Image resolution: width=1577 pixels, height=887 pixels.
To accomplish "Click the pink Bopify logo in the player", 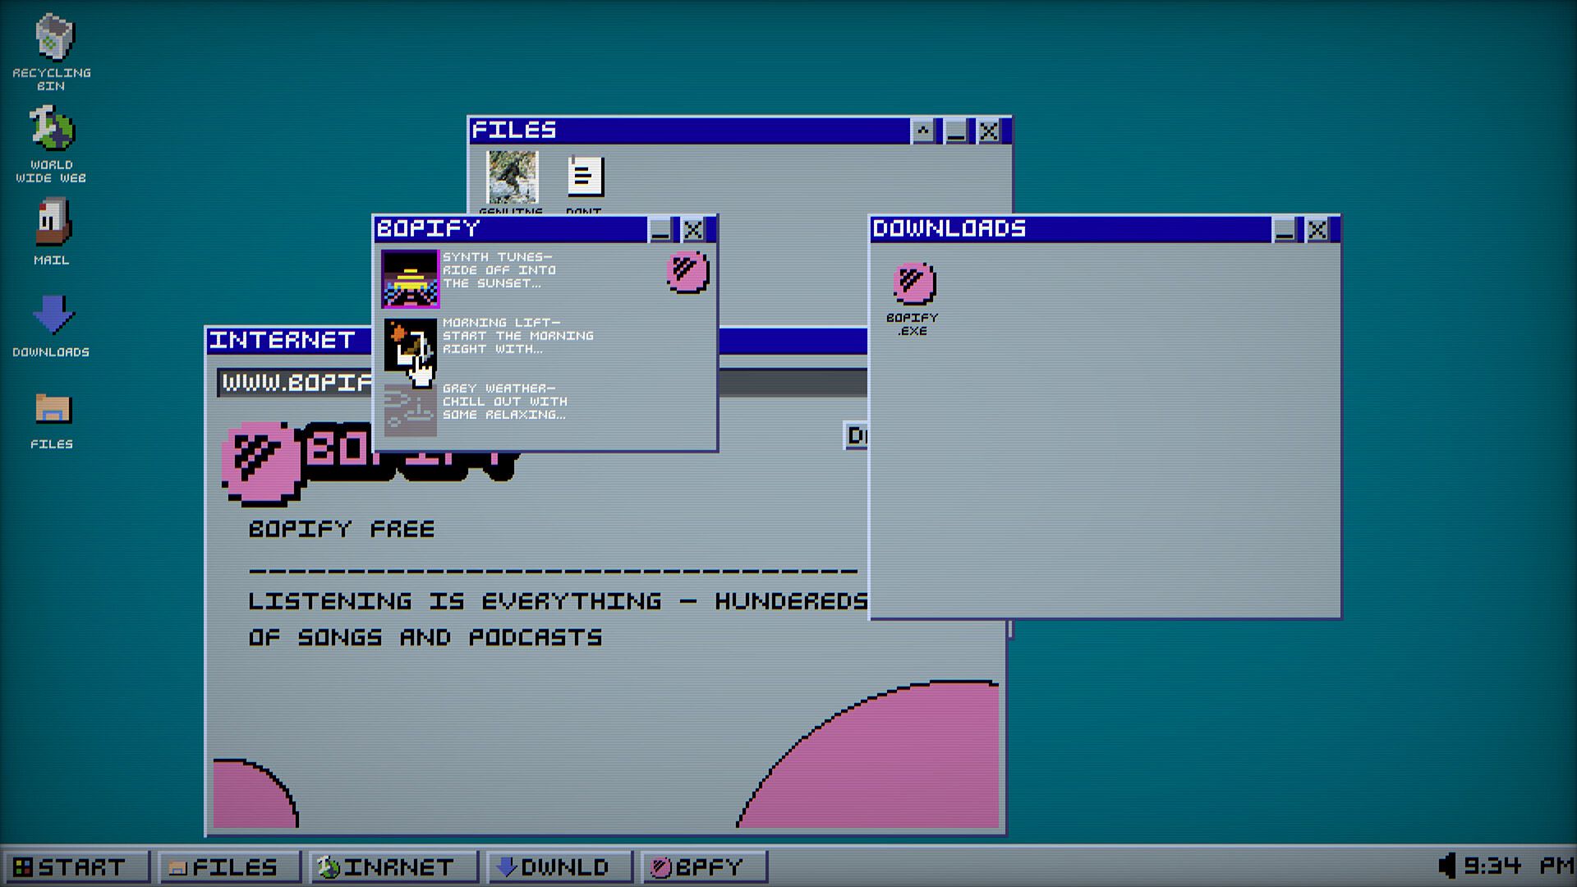I will [x=687, y=272].
